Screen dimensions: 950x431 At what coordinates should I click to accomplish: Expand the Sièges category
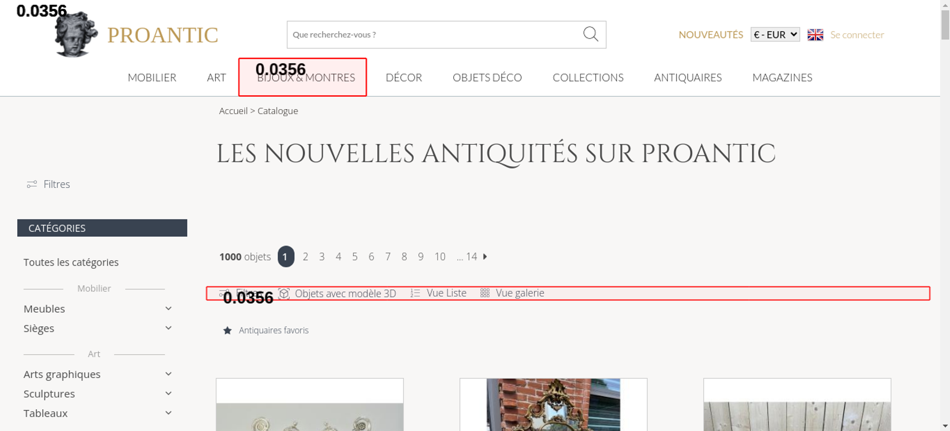[x=168, y=328]
